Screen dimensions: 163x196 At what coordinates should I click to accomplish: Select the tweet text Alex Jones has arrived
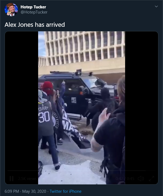tap(35, 25)
